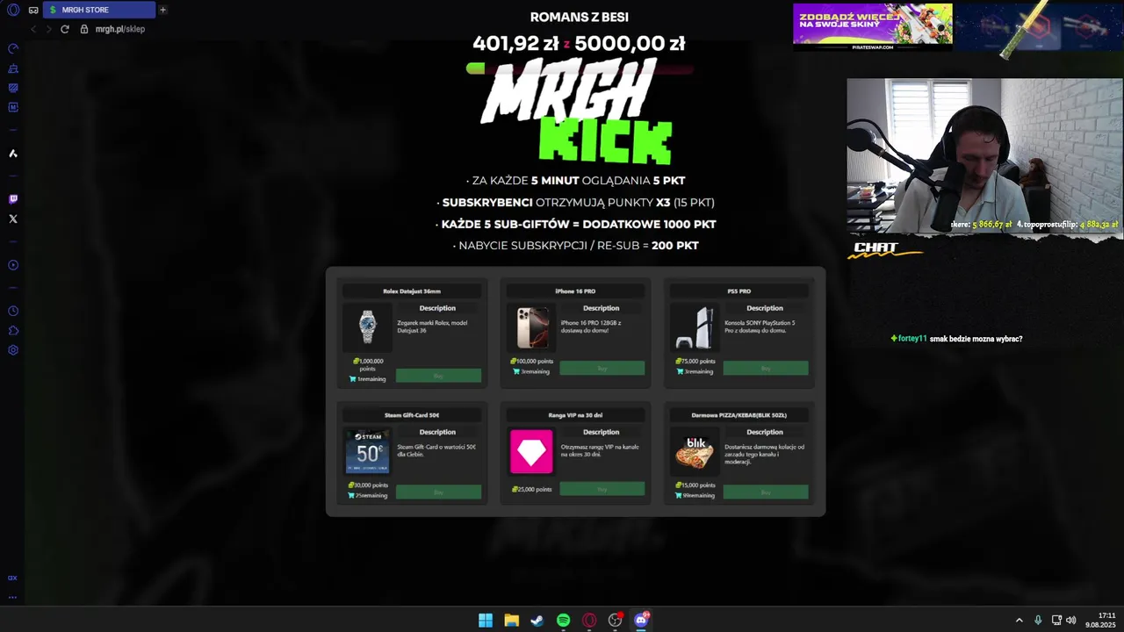Click the iPhone 16 PRO product image
This screenshot has height=632, width=1124.
coord(532,327)
